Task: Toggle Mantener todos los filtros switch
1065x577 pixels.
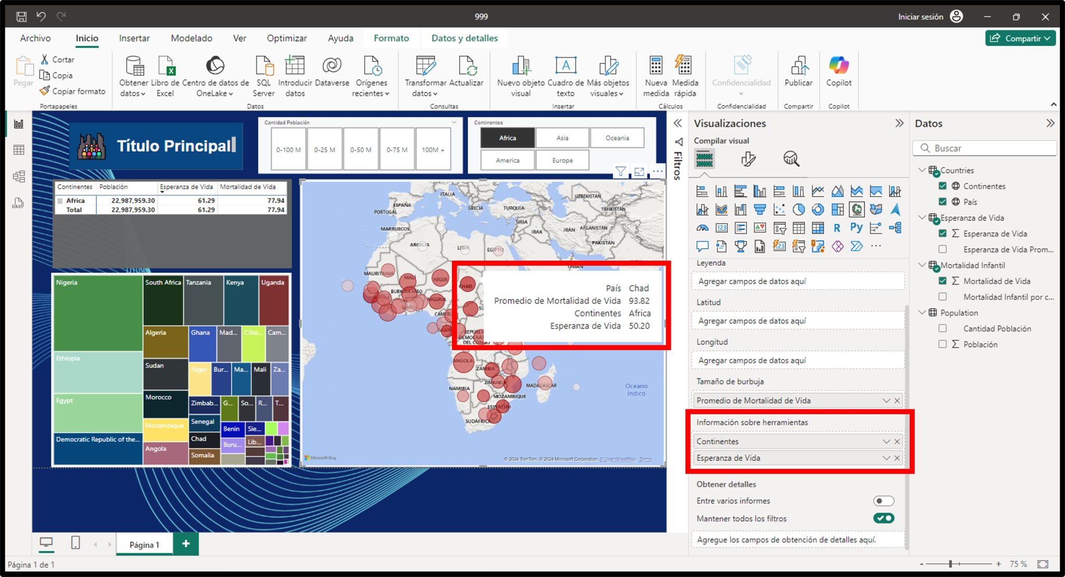Action: coord(883,518)
